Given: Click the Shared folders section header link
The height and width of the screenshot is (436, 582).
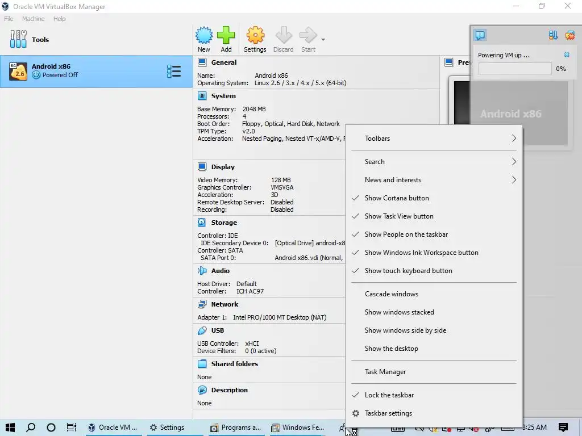Looking at the screenshot, I should tap(235, 364).
